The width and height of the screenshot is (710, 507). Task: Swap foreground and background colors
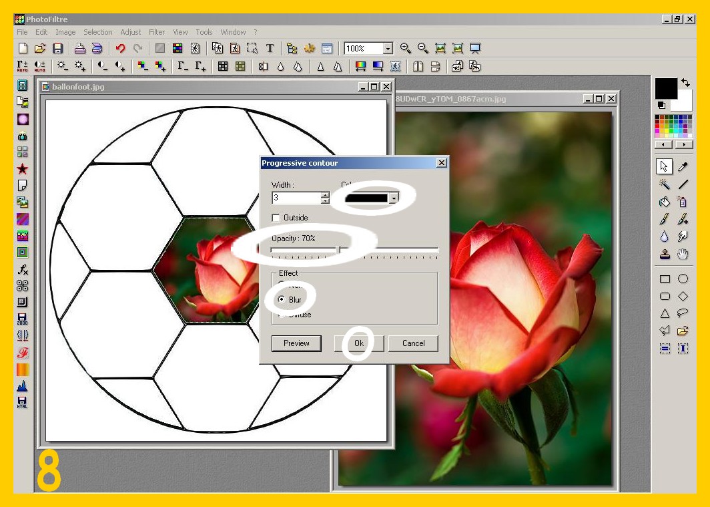tap(685, 83)
